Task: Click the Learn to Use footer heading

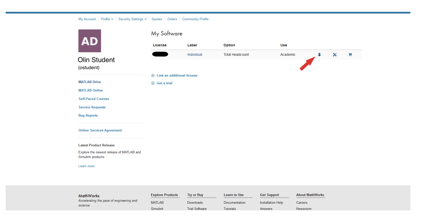Action: pos(234,195)
